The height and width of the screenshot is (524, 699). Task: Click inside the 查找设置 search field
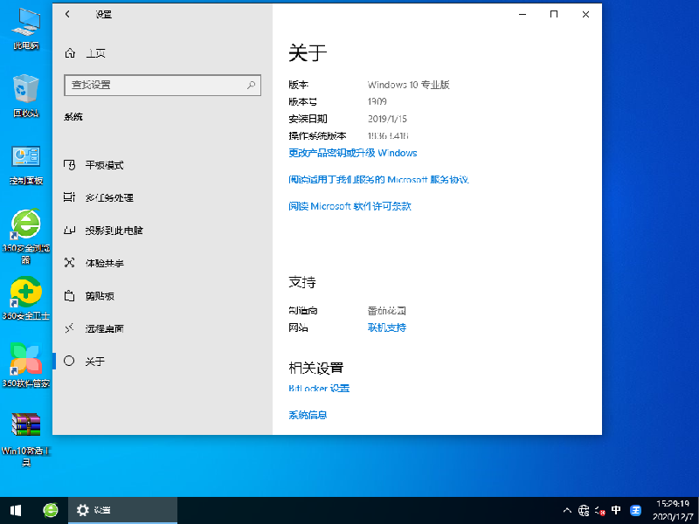153,85
